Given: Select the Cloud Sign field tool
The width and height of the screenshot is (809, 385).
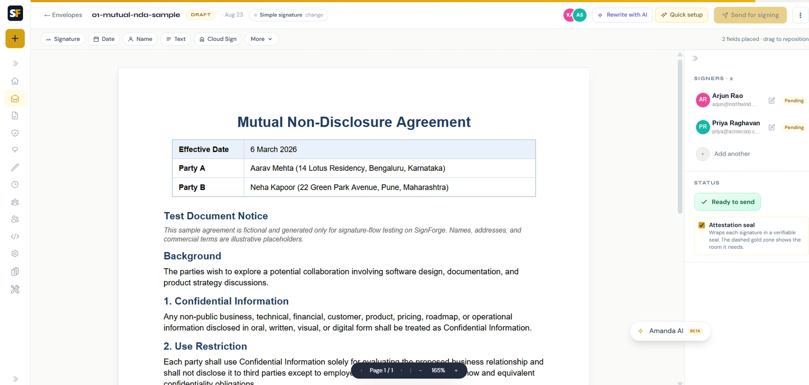Looking at the screenshot, I should tap(218, 39).
